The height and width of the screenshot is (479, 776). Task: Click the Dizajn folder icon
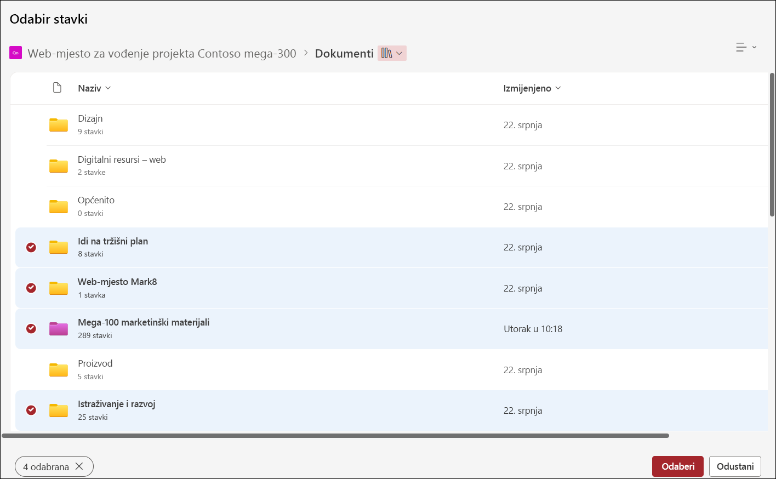coord(59,125)
